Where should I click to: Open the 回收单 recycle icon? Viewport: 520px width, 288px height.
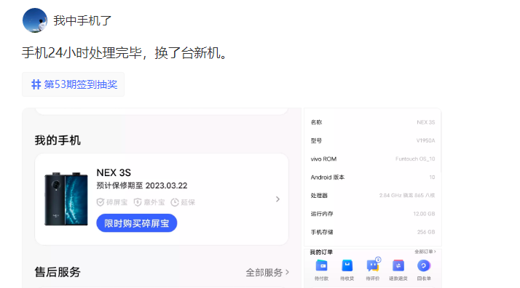tap(423, 266)
